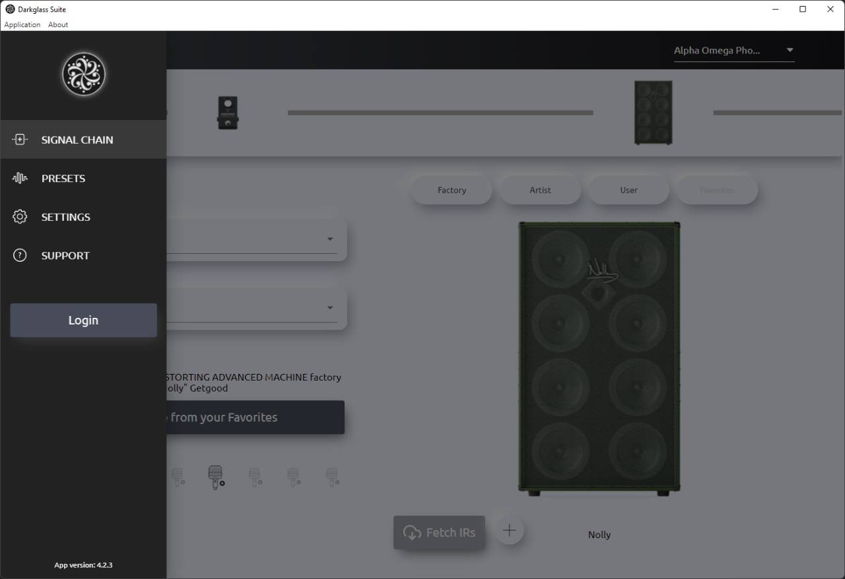Click the ADVANCED MACHINE factory description text
The width and height of the screenshot is (845, 579).
(254, 382)
